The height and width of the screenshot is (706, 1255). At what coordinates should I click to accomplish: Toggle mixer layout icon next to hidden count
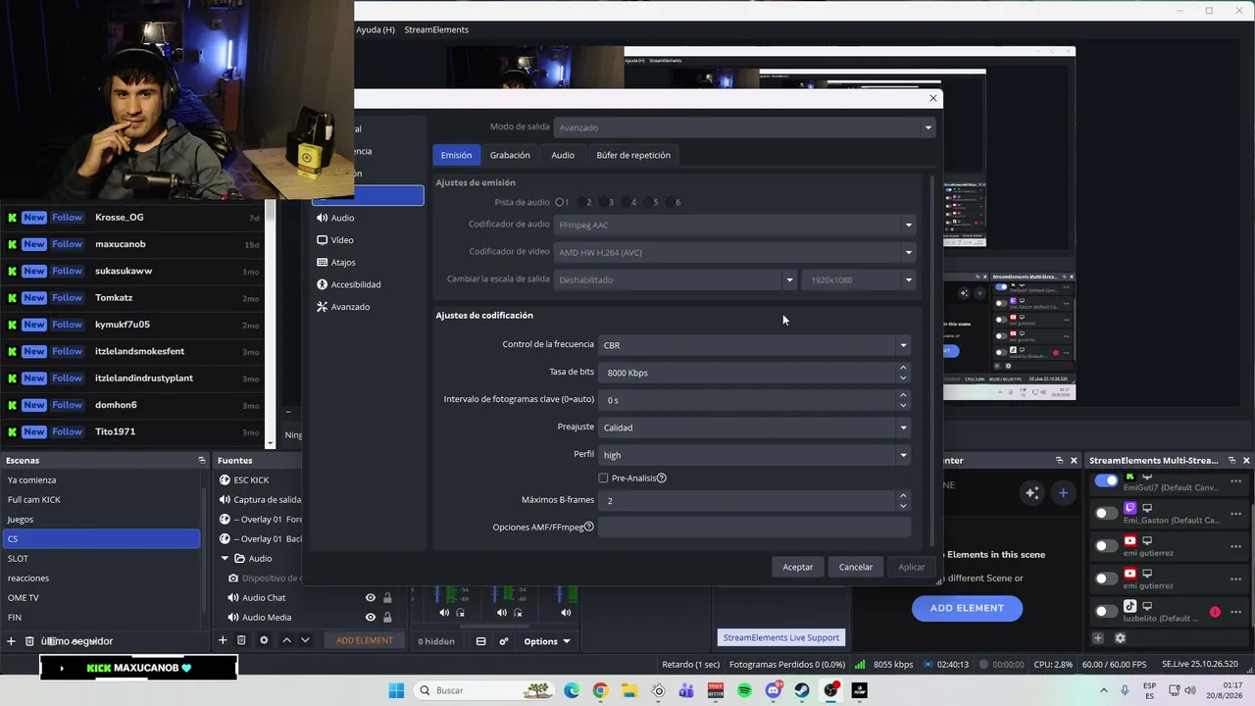[480, 641]
